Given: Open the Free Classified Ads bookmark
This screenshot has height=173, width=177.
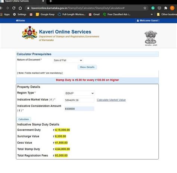Looking at the screenshot, I should 117,15.
